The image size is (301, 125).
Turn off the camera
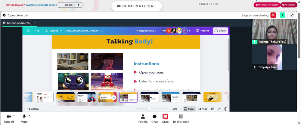[x=9, y=118]
